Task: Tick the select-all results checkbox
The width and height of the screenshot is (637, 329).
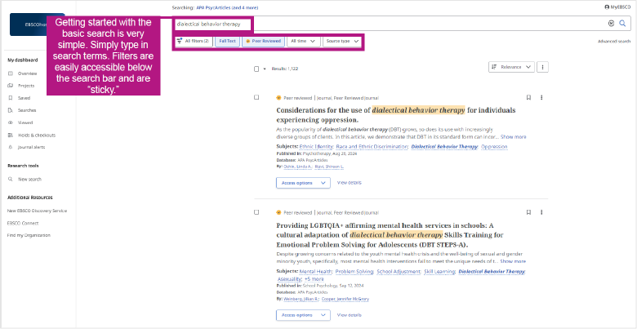Action: tap(256, 69)
